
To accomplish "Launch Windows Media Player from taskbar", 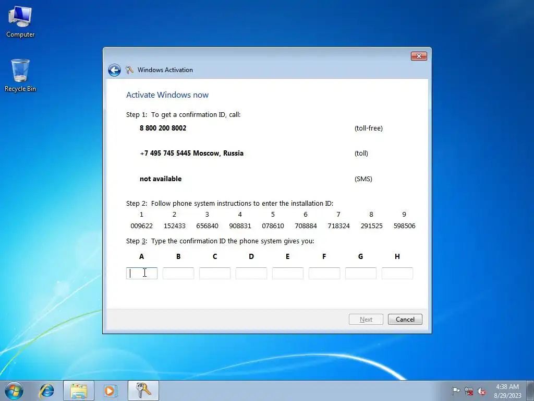I will (x=110, y=391).
